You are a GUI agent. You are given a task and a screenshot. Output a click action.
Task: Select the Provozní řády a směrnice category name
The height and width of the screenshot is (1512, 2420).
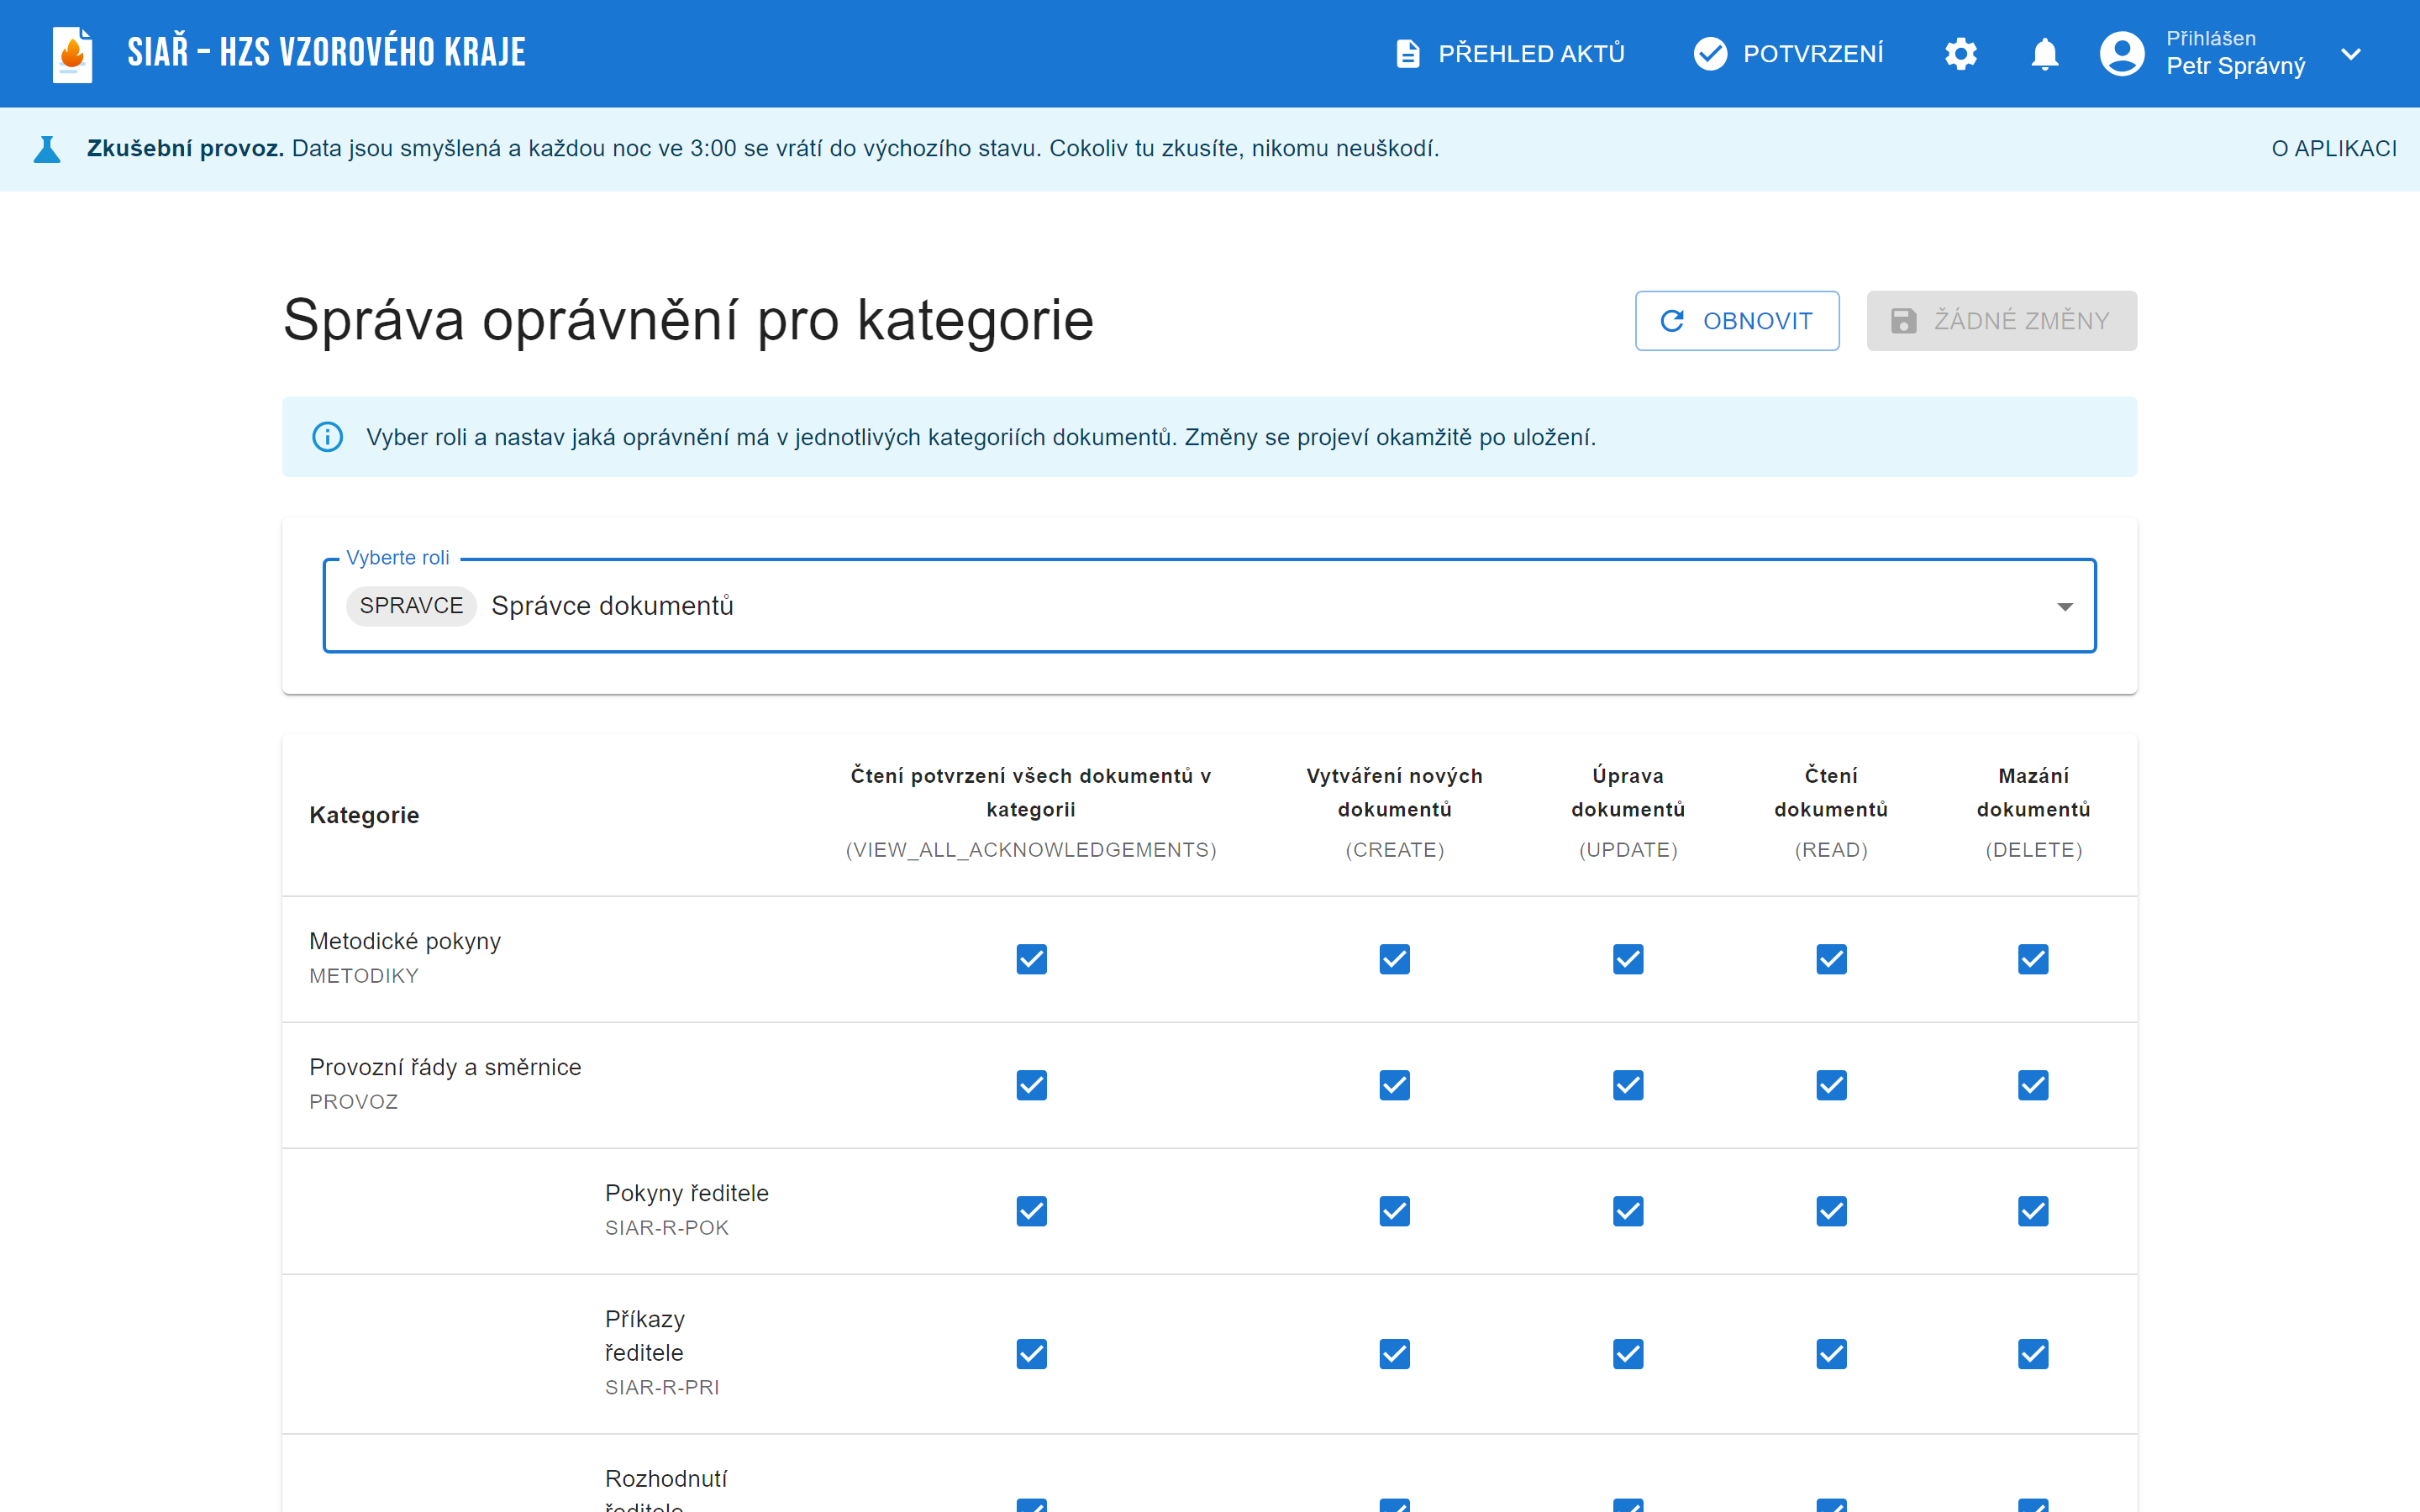pos(445,1067)
